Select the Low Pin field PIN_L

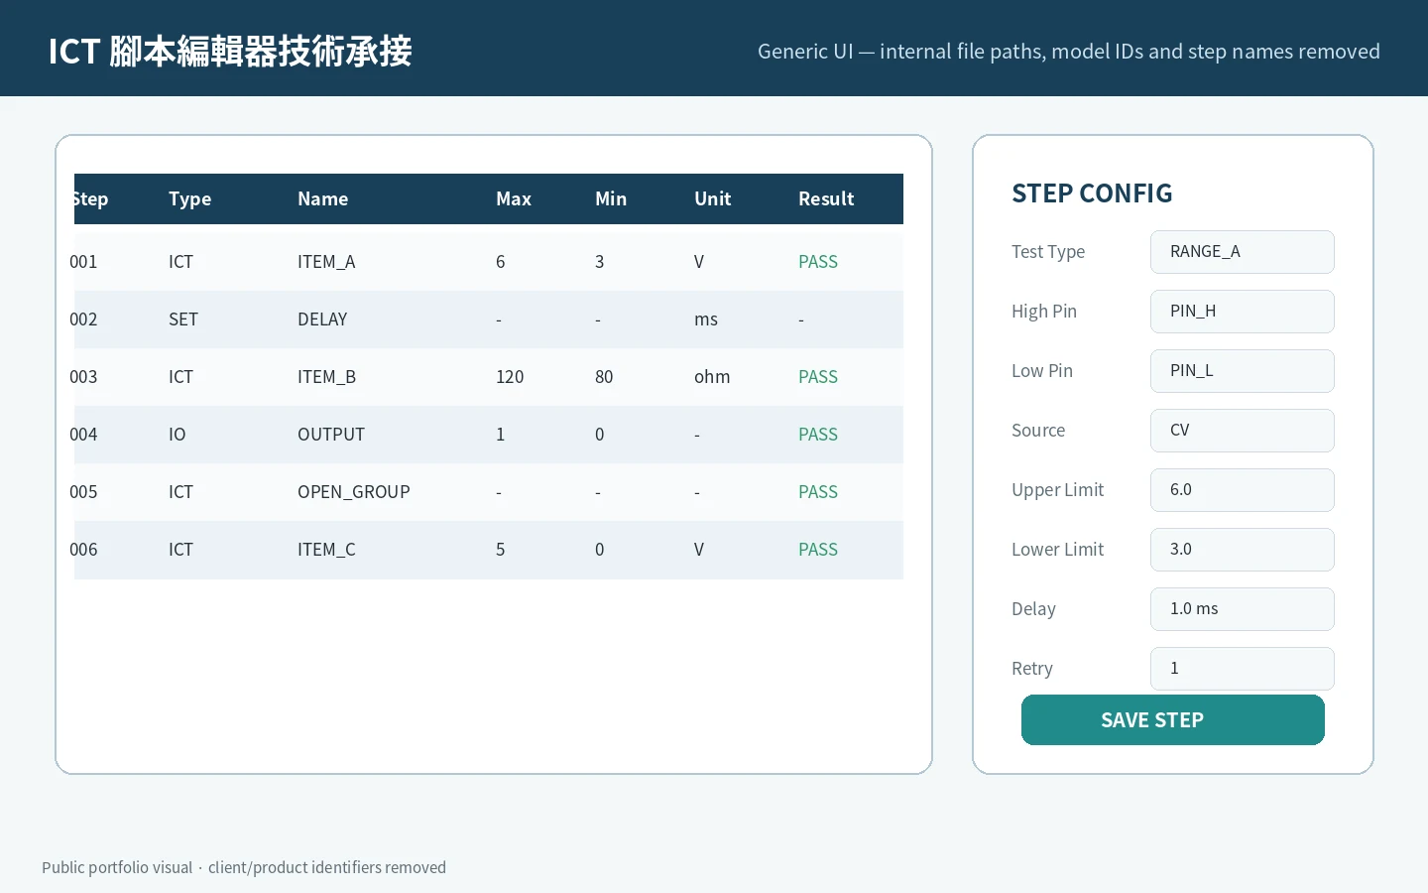[x=1243, y=371]
